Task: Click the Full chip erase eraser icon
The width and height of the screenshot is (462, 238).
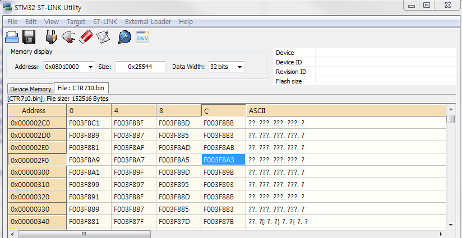Action: point(86,37)
